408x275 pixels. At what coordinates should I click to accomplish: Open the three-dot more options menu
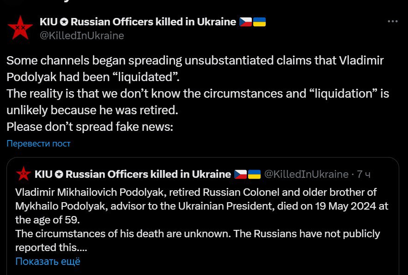[x=392, y=22]
